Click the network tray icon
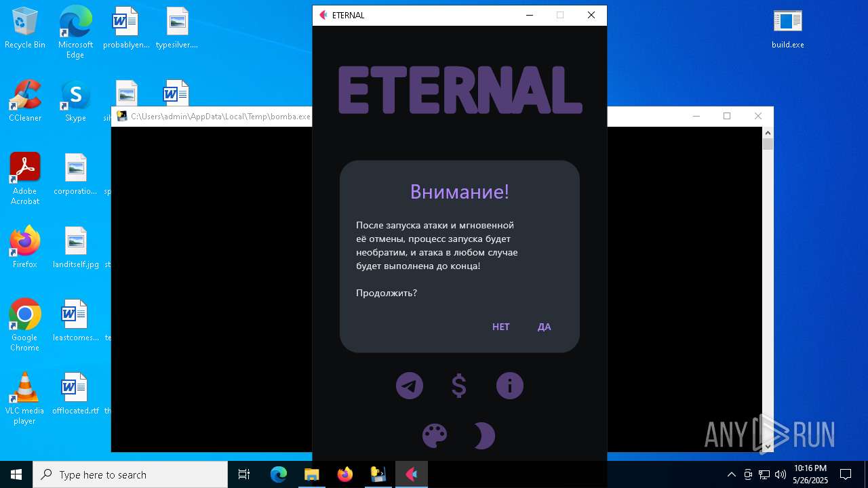 coord(764,474)
